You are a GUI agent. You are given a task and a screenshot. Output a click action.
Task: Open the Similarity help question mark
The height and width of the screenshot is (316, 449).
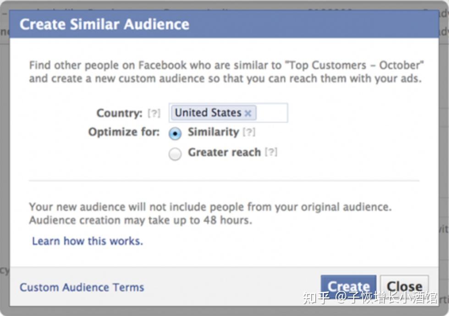(x=249, y=132)
